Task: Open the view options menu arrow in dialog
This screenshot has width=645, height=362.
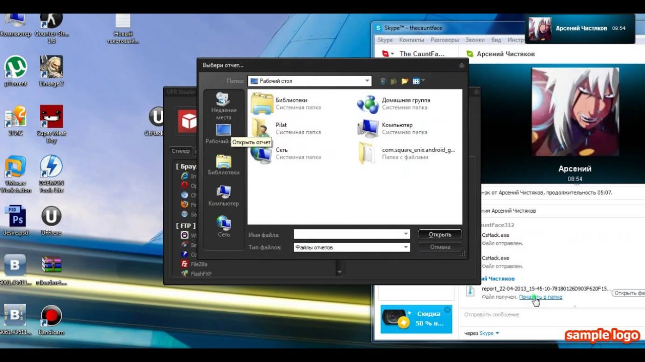Action: click(x=423, y=80)
